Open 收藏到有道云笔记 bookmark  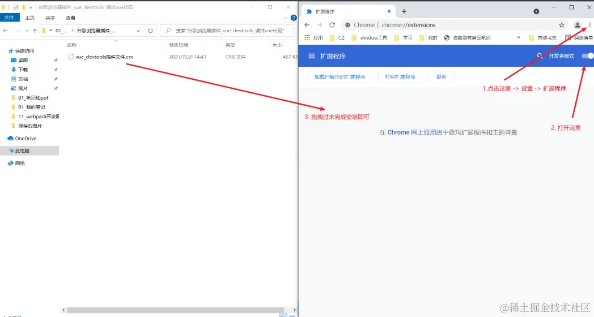pyautogui.click(x=468, y=37)
